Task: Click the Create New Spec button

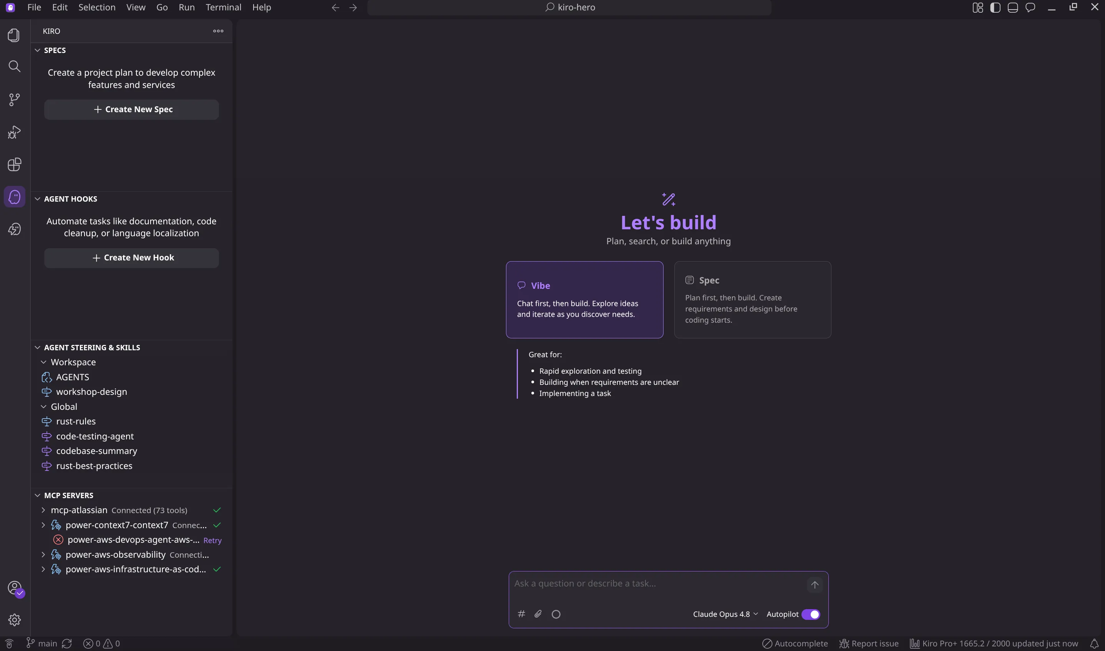Action: (x=131, y=109)
